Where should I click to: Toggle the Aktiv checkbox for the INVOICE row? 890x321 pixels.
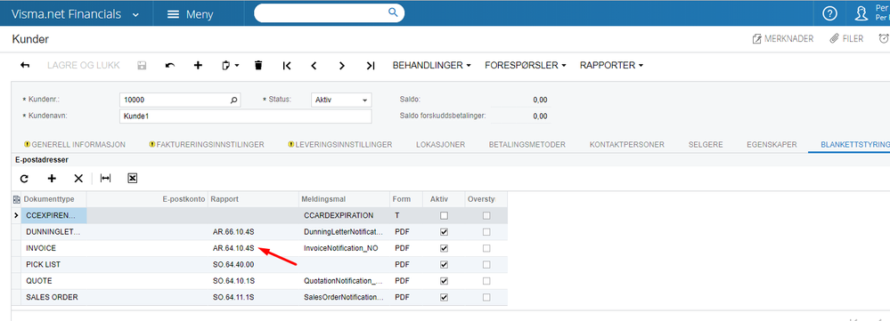(x=444, y=248)
